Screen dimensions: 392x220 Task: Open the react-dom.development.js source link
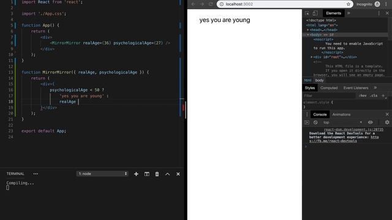tap(353, 130)
